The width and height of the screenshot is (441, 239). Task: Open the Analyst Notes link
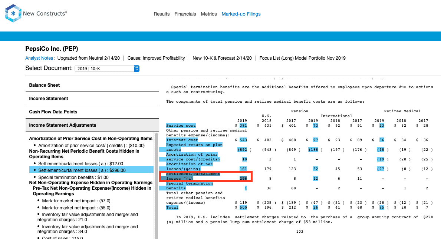click(x=39, y=58)
